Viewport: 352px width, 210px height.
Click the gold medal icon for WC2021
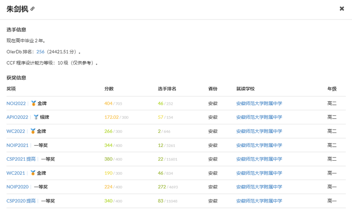(33, 173)
